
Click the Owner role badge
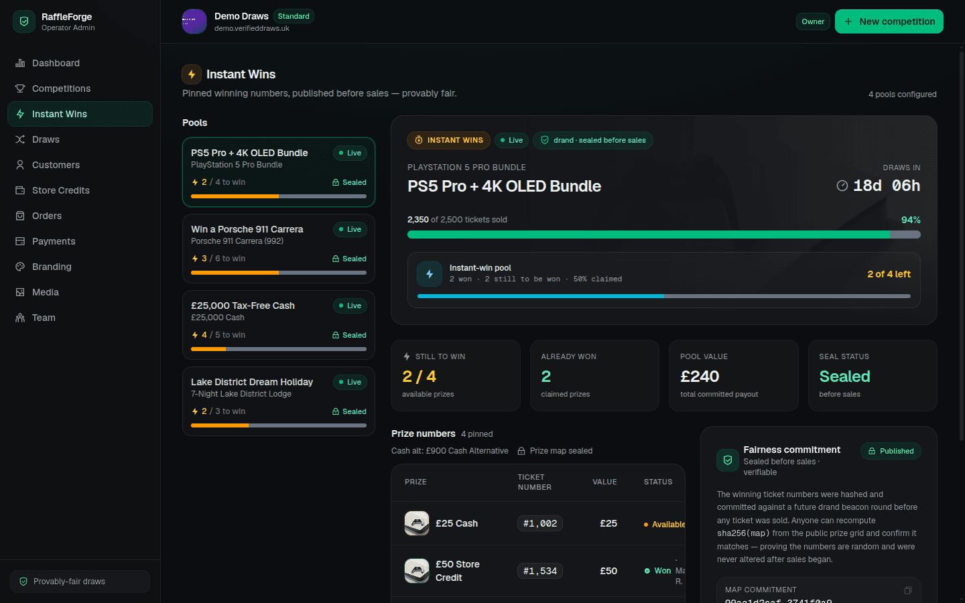click(813, 21)
